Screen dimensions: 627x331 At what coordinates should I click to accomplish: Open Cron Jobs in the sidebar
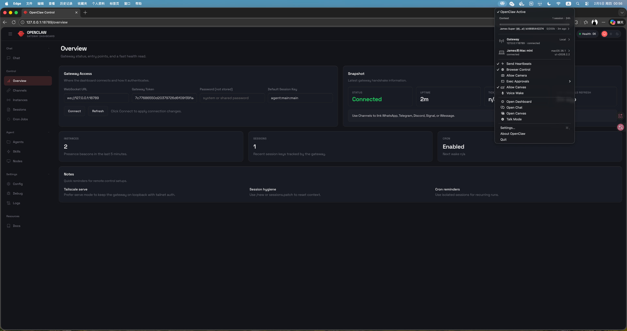coord(20,119)
